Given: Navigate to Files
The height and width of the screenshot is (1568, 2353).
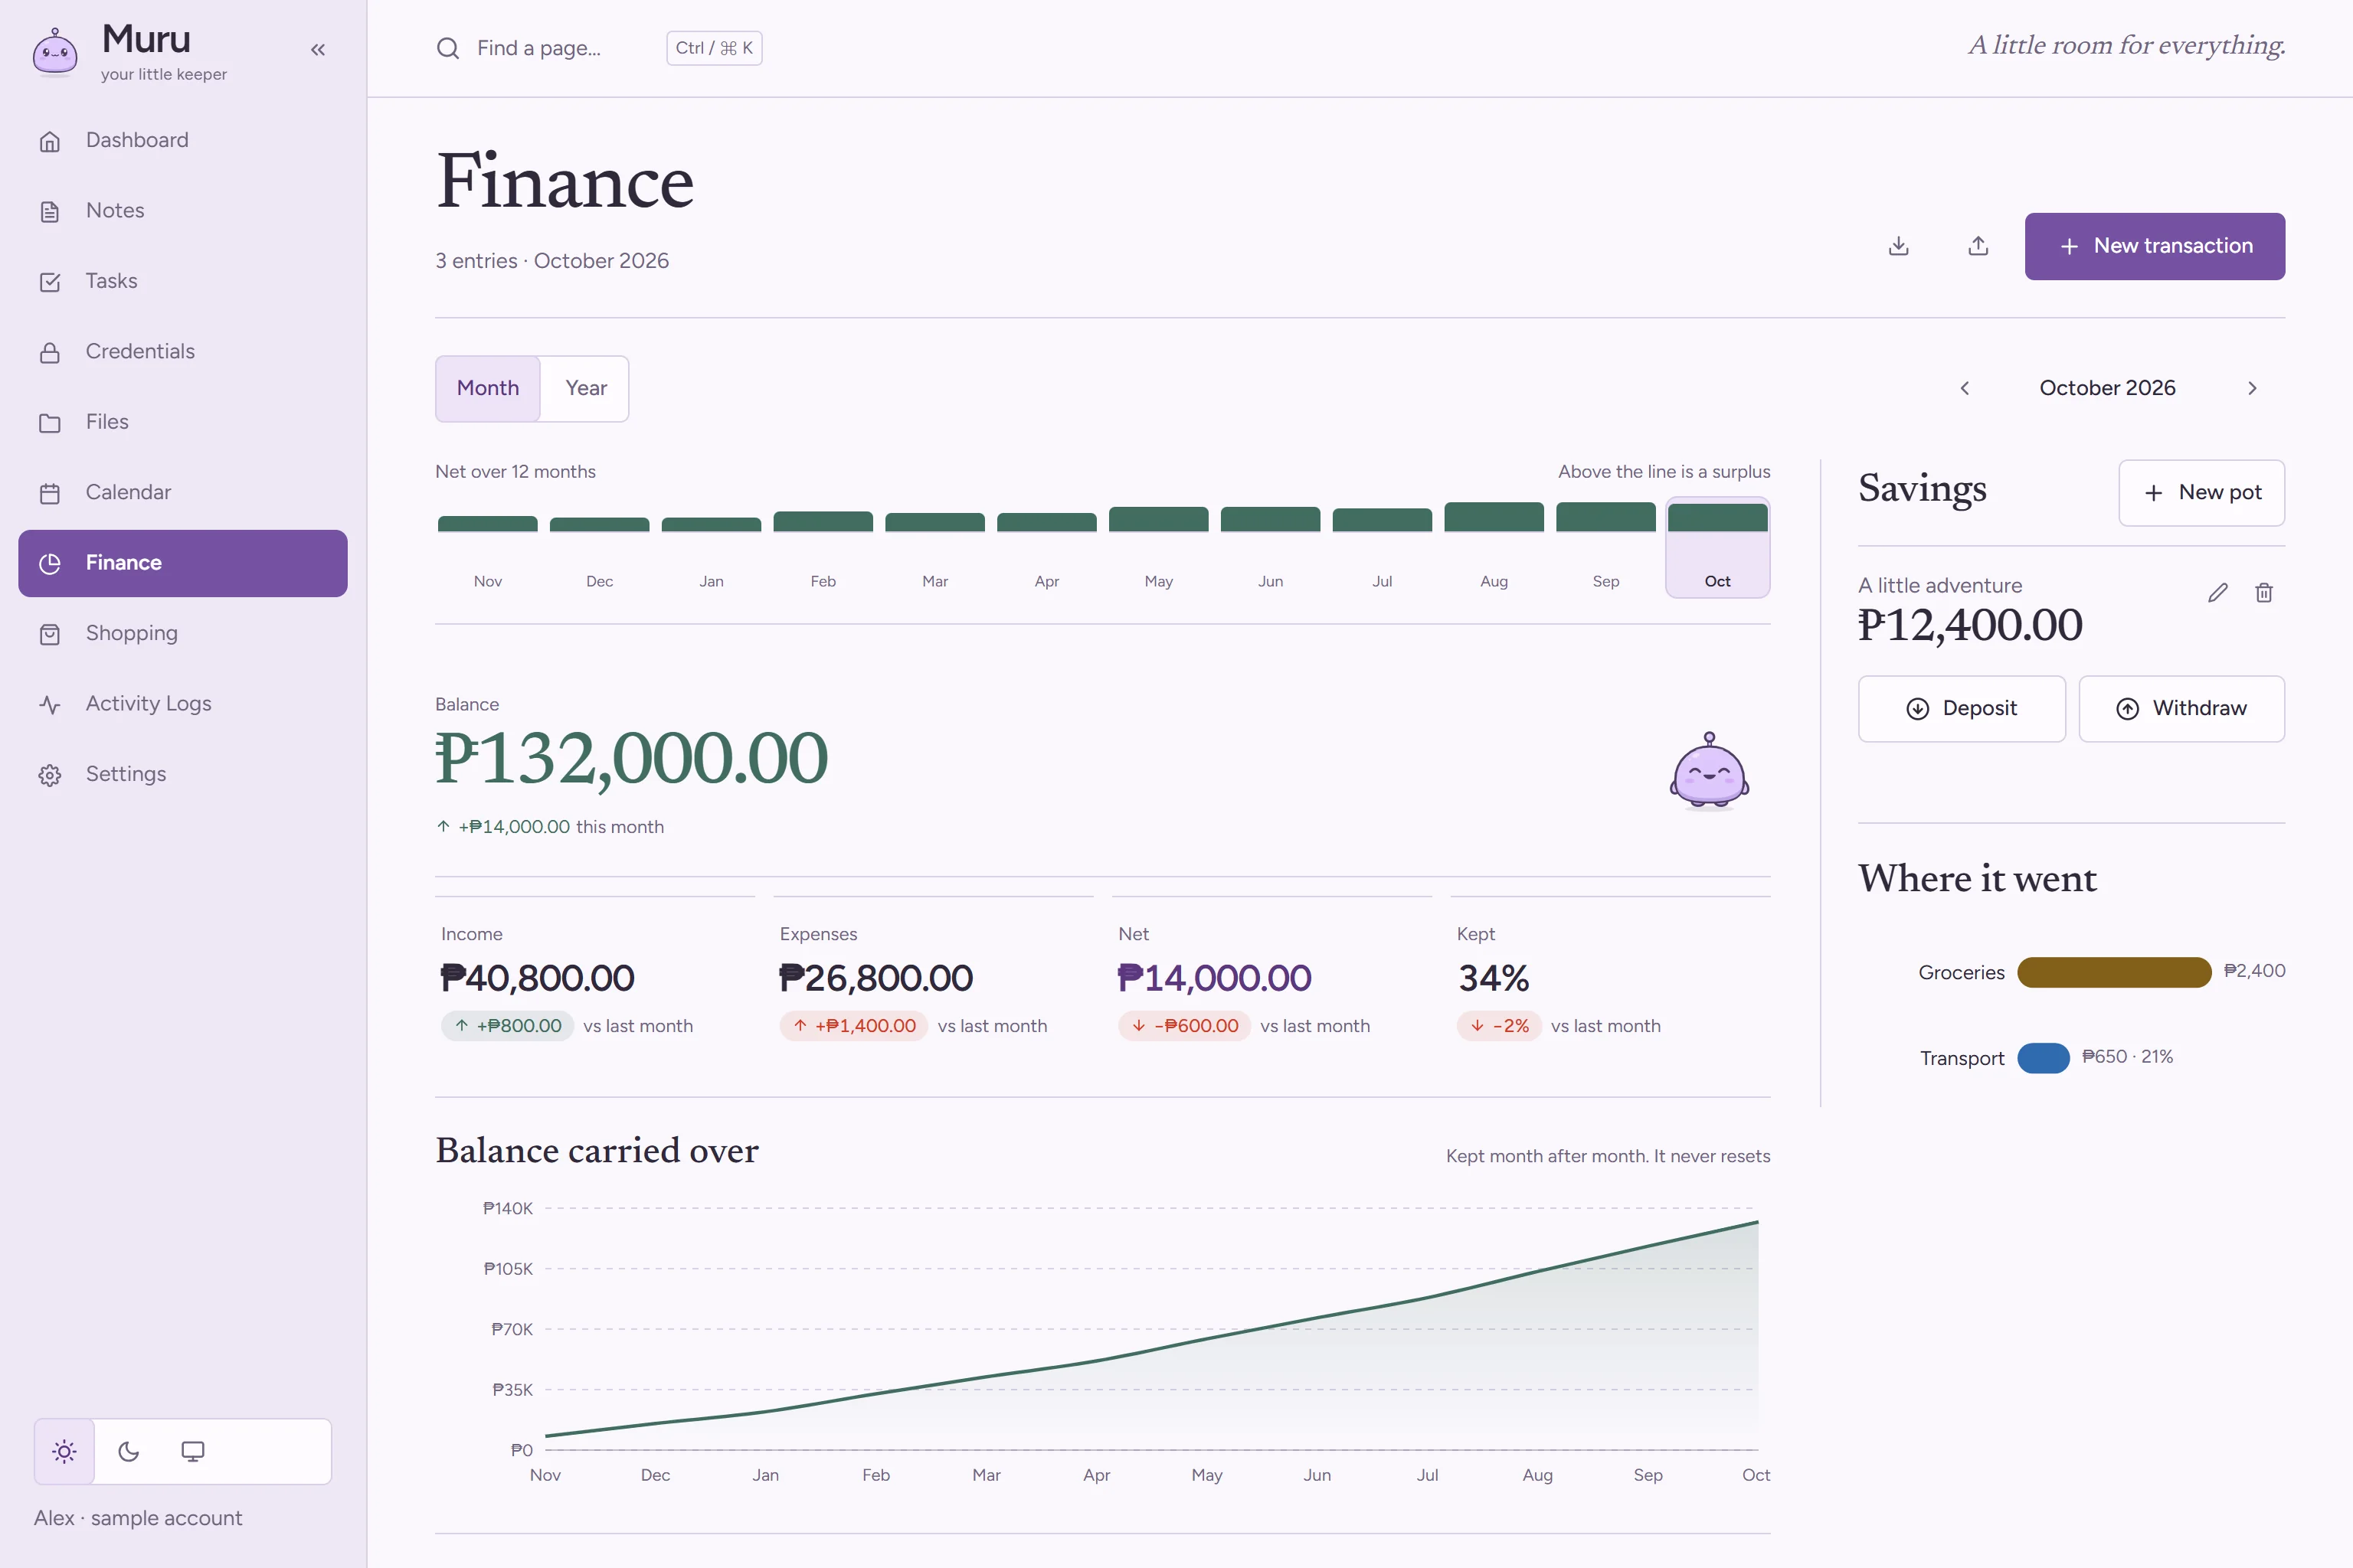Looking at the screenshot, I should pos(183,422).
